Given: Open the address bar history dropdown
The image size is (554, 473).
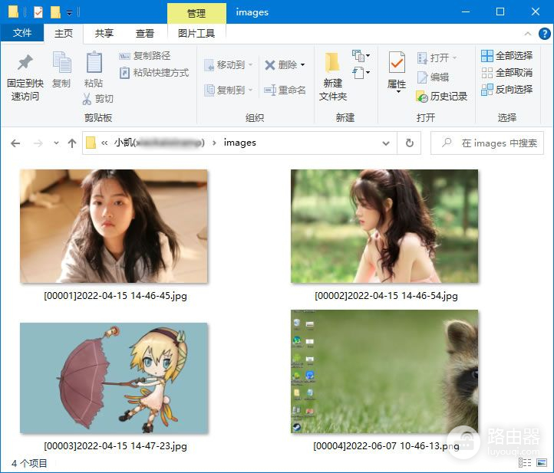Looking at the screenshot, I should pos(386,143).
